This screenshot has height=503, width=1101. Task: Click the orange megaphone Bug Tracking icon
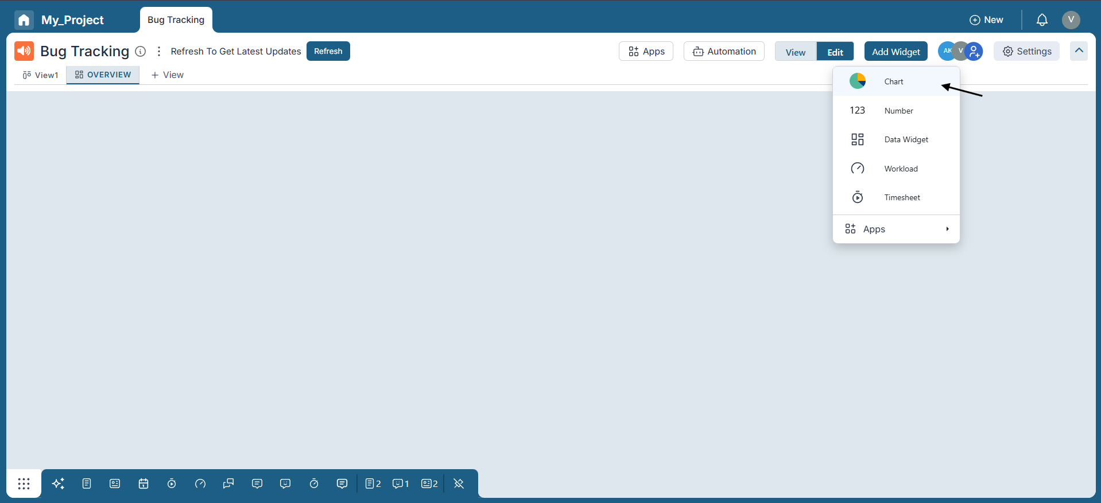(x=24, y=51)
